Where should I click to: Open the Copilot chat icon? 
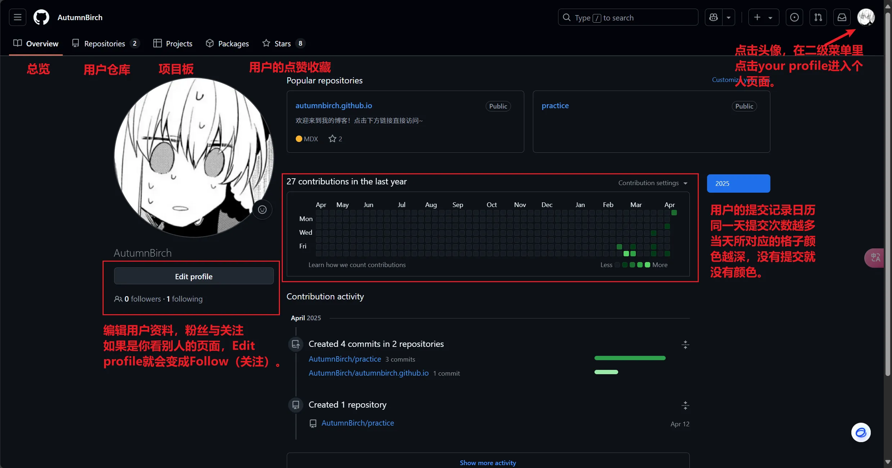(714, 17)
